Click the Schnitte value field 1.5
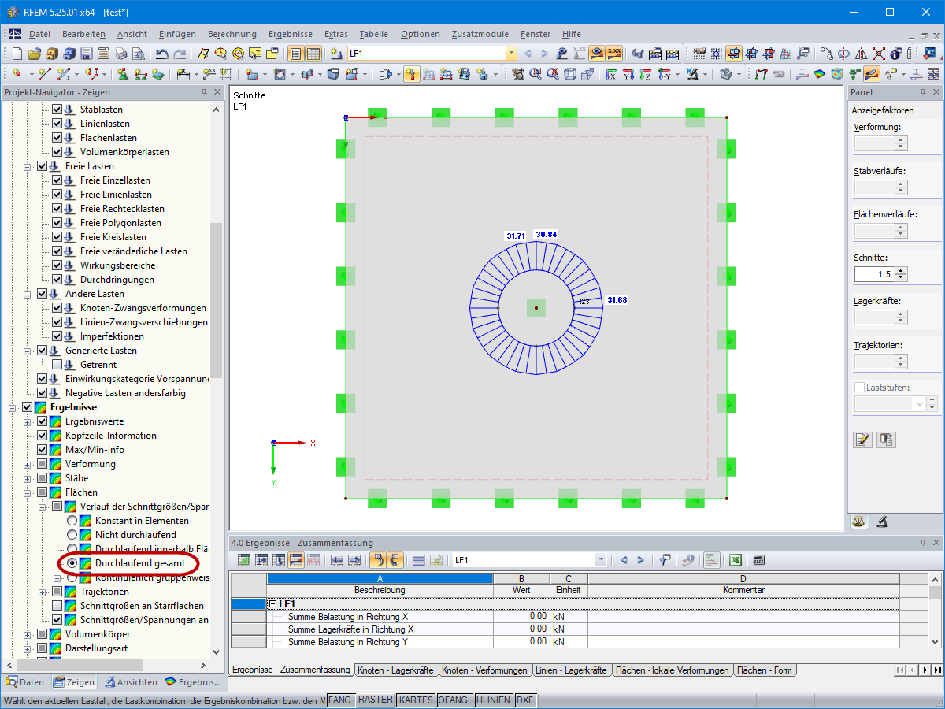This screenshot has width=945, height=709. [x=874, y=274]
